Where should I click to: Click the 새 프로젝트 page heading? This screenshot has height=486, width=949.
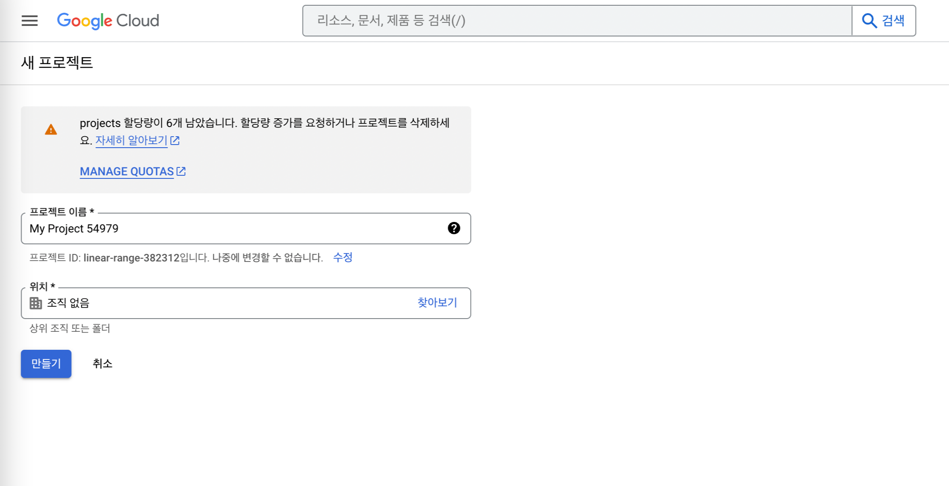(57, 62)
